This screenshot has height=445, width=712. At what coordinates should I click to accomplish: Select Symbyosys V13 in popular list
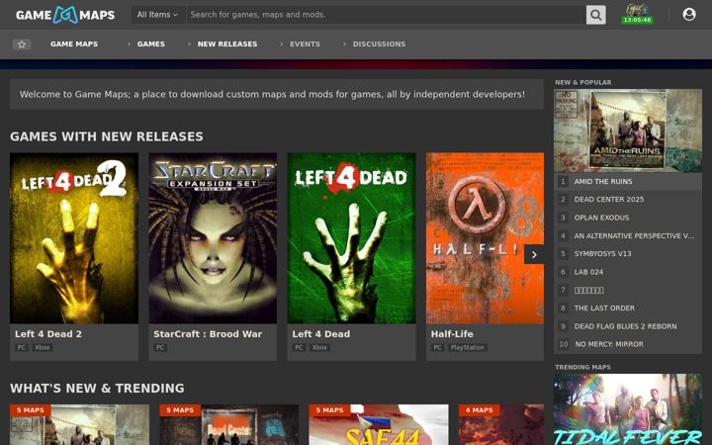click(628, 254)
